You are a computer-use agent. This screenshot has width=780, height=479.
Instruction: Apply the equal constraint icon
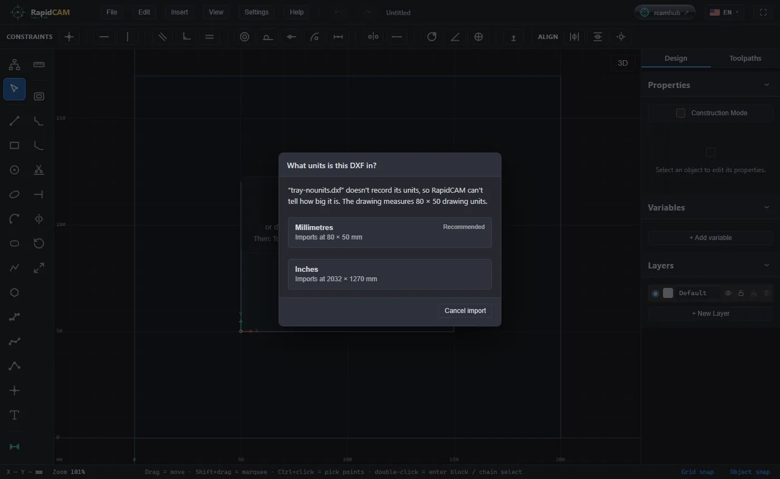[209, 37]
